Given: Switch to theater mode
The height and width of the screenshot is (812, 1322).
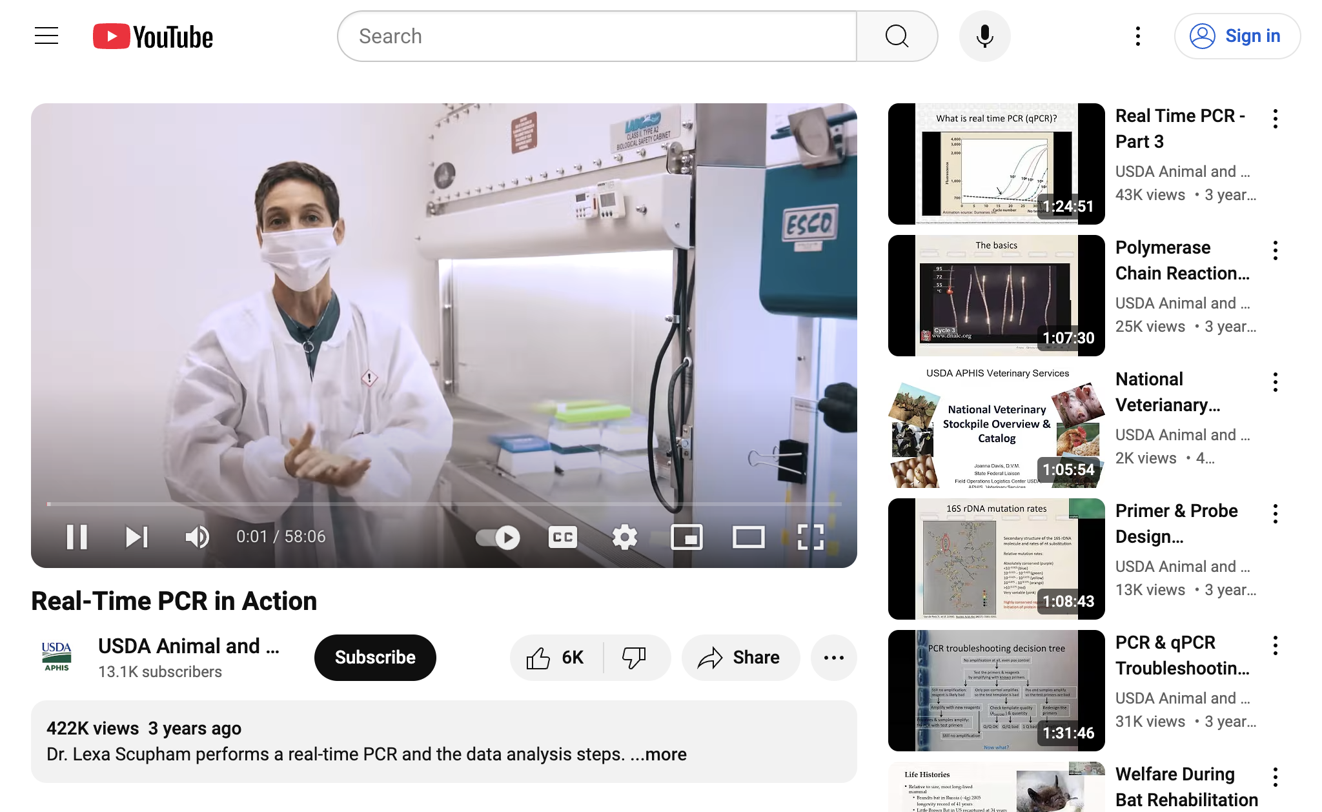Looking at the screenshot, I should pos(748,537).
